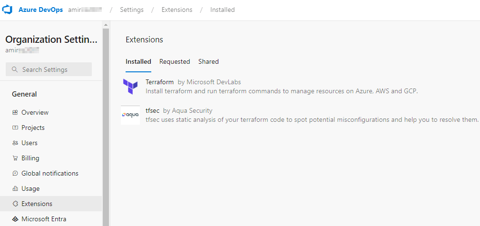Click the Search Settings input field
480x226 pixels.
tap(49, 69)
